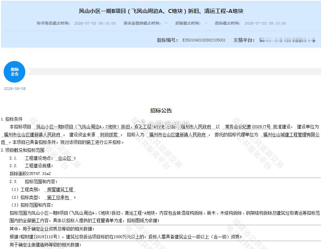Click underlined 施工总承包 bid type value
Viewport: 324px width, 249px height.
(x=58, y=197)
